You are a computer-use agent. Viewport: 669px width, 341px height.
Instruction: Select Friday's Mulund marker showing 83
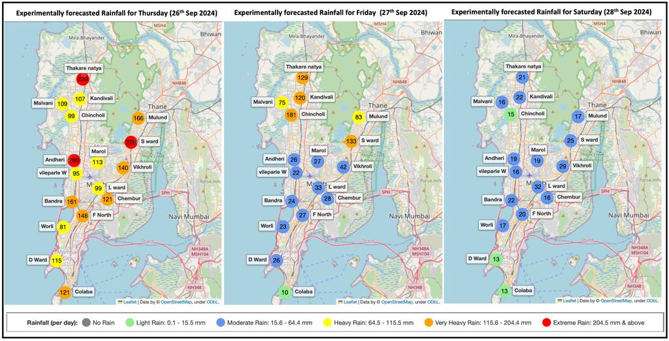359,116
